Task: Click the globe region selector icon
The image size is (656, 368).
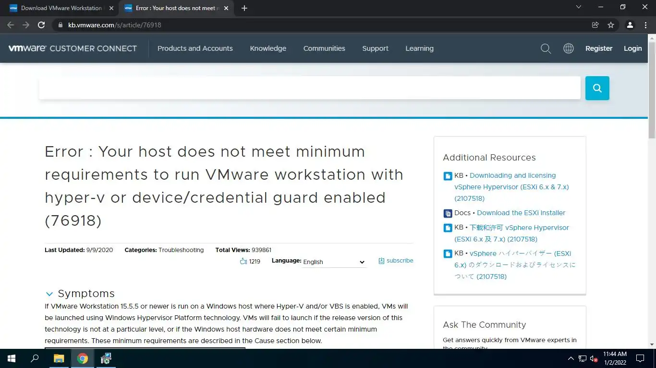Action: point(569,48)
